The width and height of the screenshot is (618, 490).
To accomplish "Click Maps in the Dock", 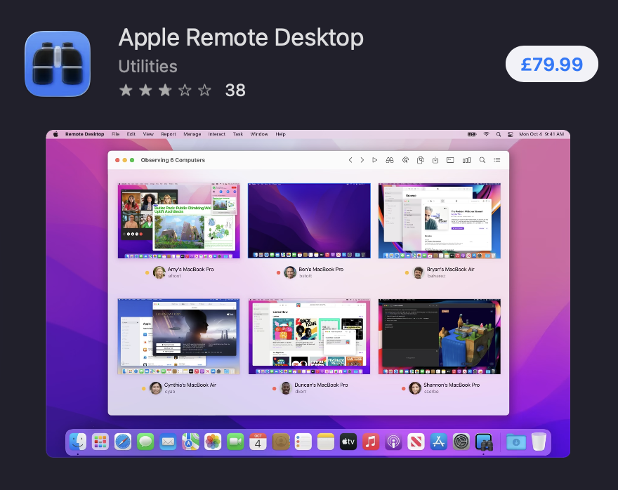I will pyautogui.click(x=190, y=442).
